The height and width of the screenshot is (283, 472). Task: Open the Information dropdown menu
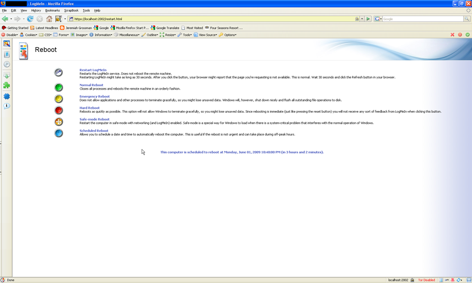coord(101,35)
